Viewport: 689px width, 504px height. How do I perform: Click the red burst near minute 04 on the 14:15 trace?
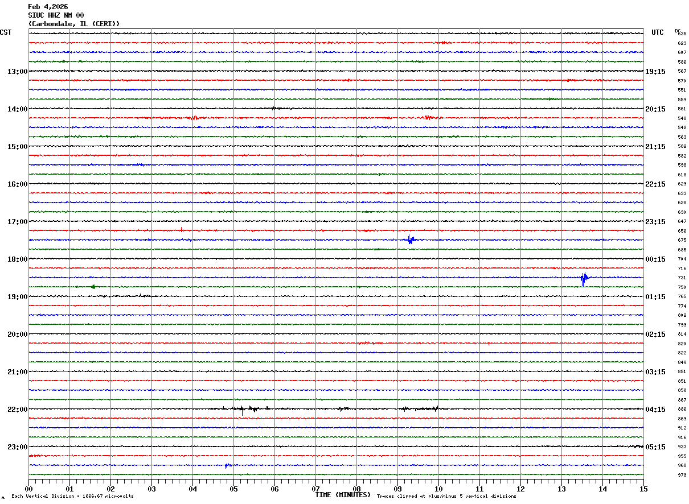coord(194,118)
